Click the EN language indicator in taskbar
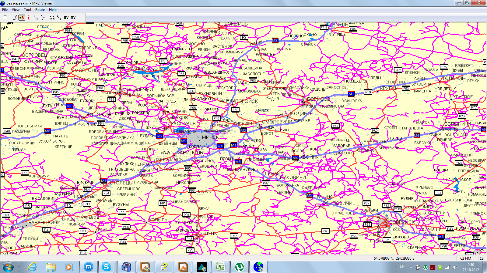Viewport: 487px width, 273px height. [x=402, y=267]
